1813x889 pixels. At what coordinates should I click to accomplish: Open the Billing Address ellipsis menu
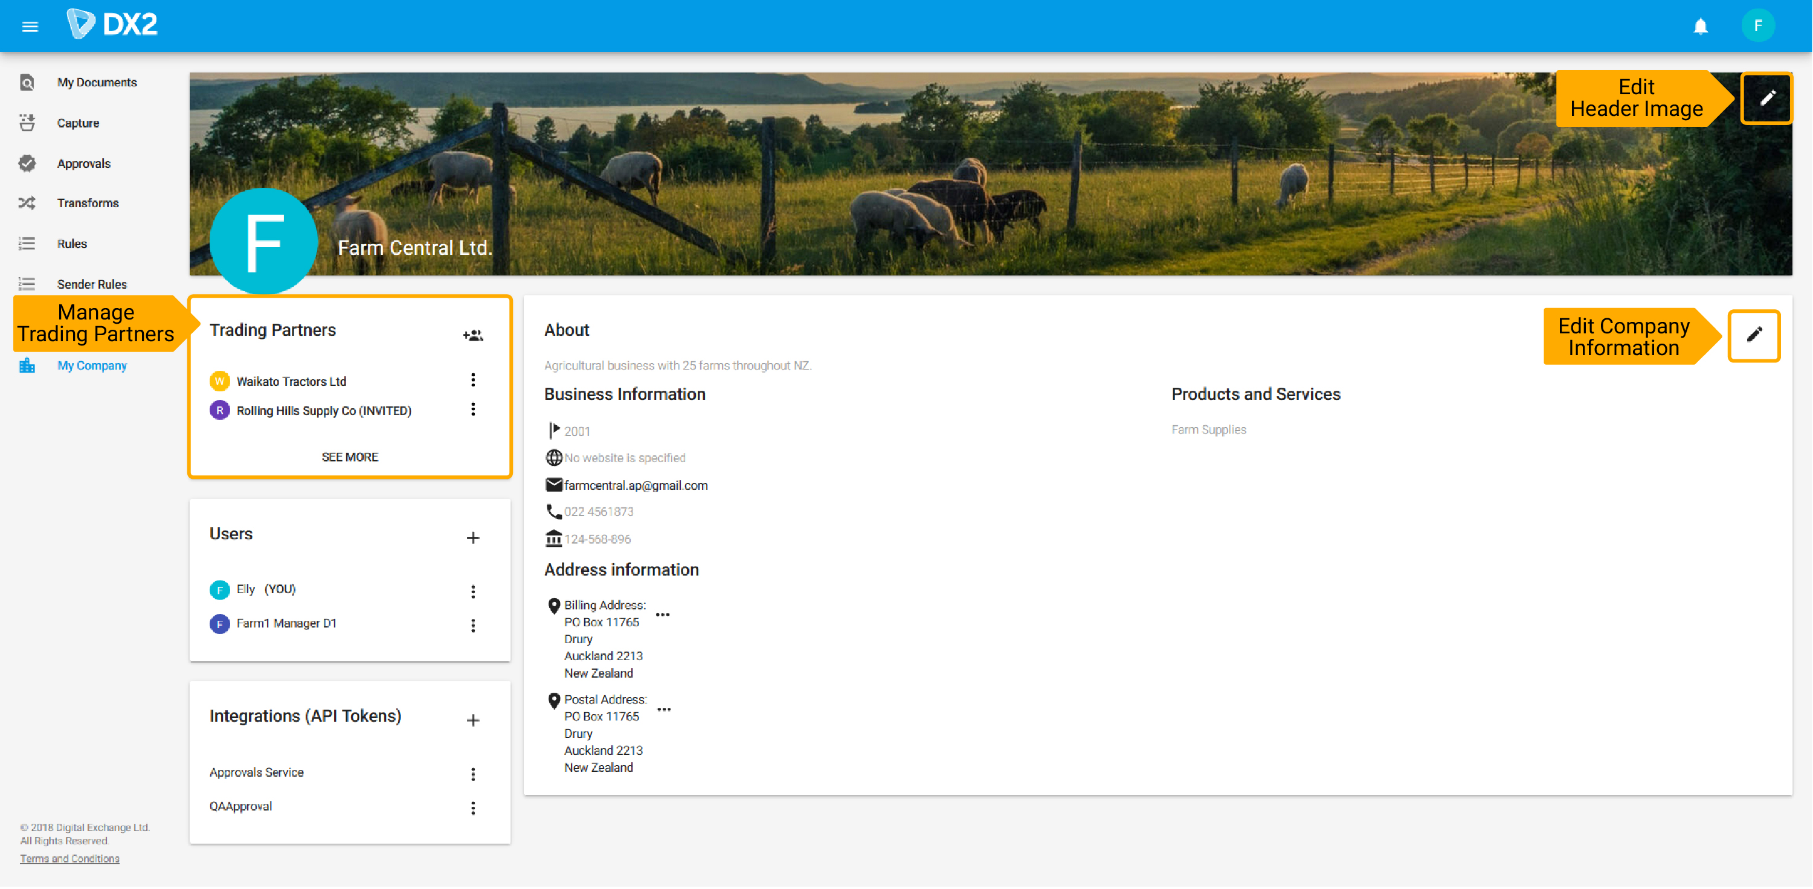click(x=662, y=614)
